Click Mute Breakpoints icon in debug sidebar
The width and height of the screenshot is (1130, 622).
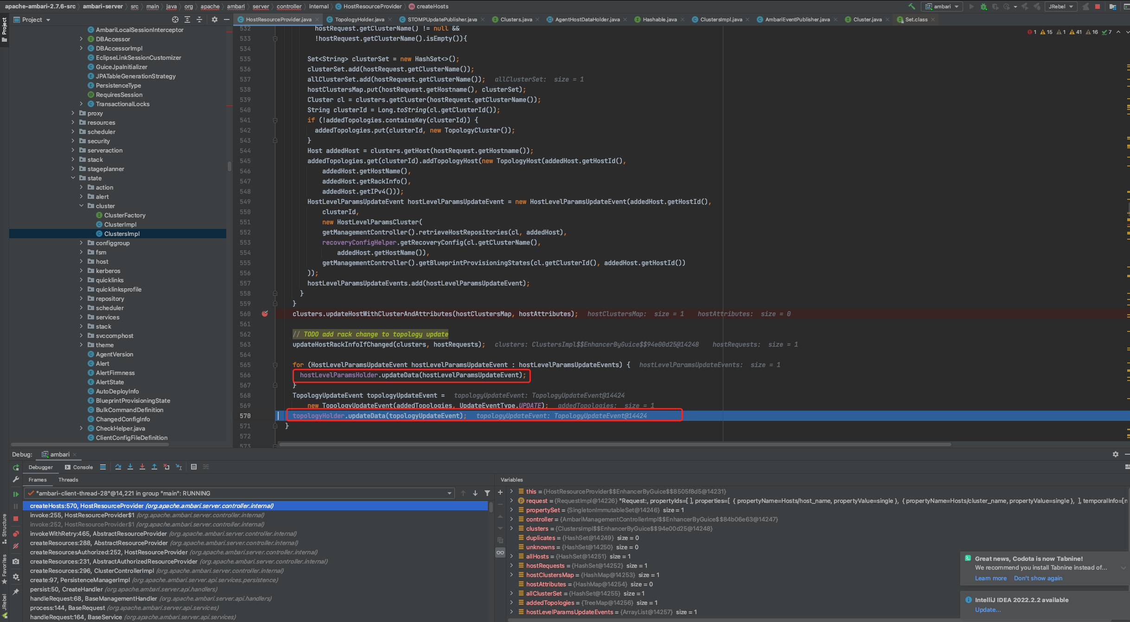click(x=16, y=546)
